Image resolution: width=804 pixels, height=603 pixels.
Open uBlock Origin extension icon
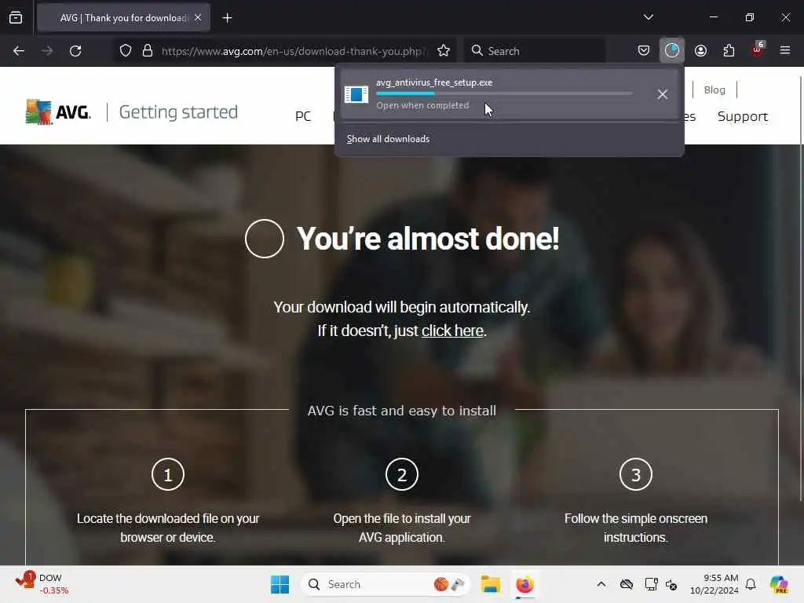click(758, 49)
